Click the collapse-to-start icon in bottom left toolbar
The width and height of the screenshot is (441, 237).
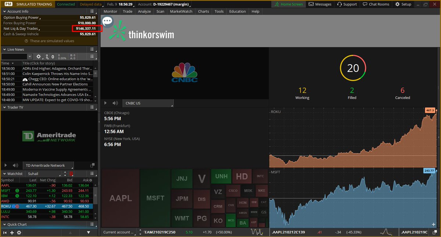pyautogui.click(x=5, y=233)
